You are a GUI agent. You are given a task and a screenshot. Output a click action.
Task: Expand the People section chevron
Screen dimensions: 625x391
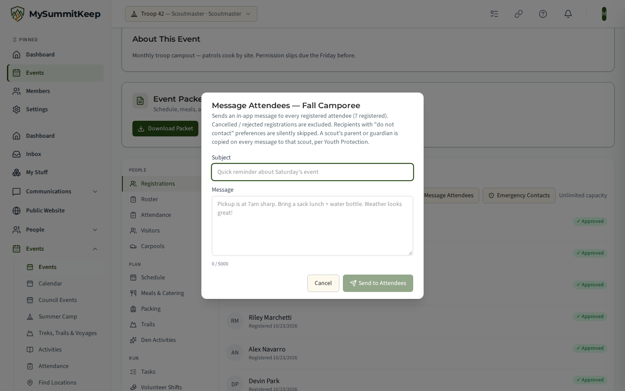(x=95, y=230)
